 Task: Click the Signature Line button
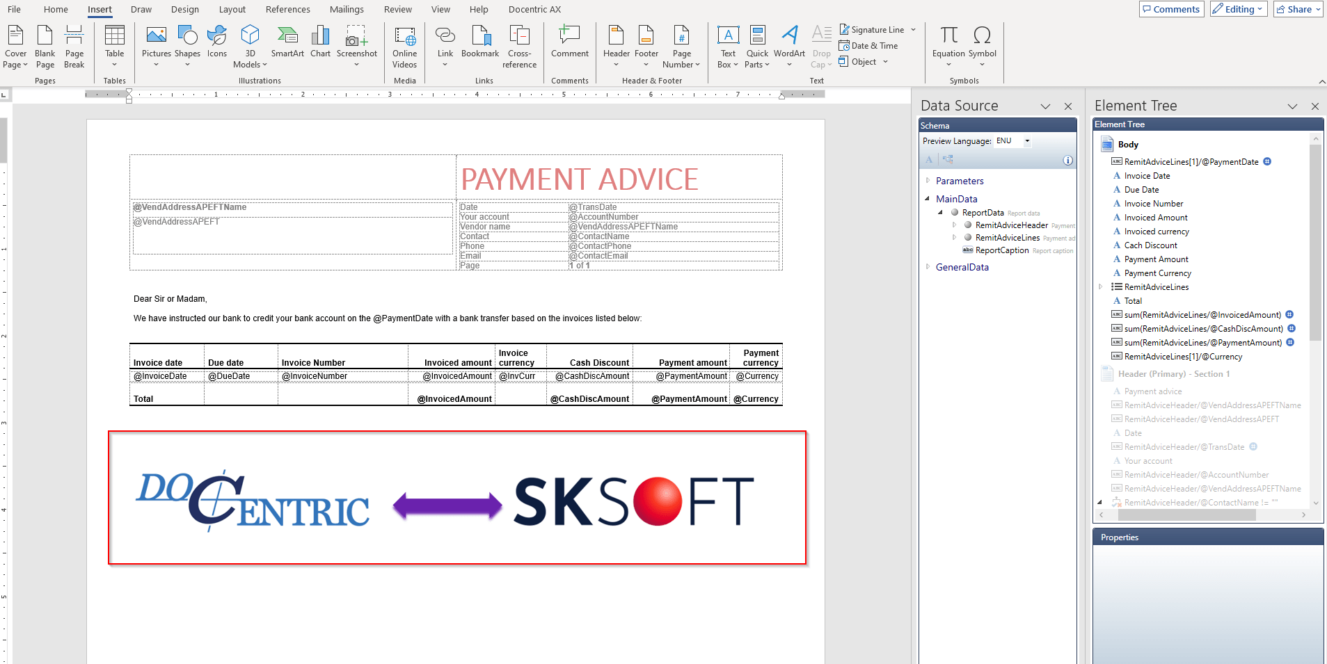(x=871, y=30)
